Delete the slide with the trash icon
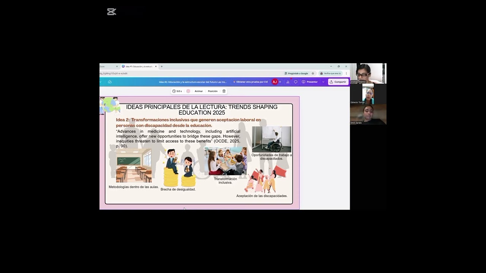 coord(224,91)
